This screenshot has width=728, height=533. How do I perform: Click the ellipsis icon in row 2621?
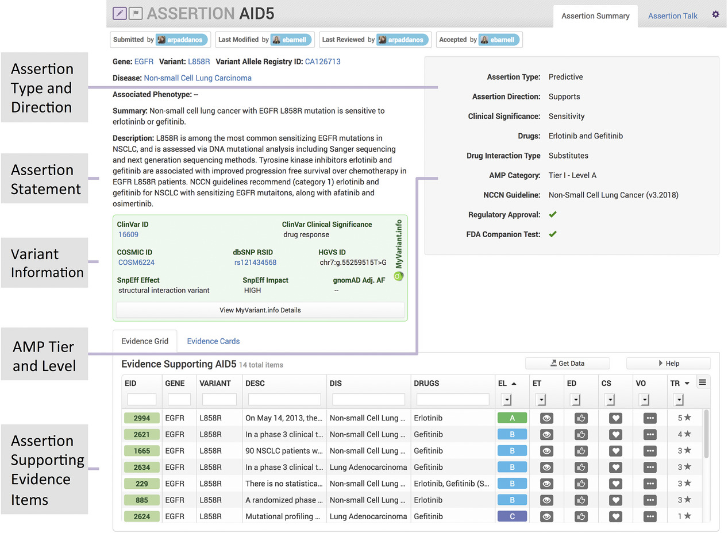(x=650, y=435)
